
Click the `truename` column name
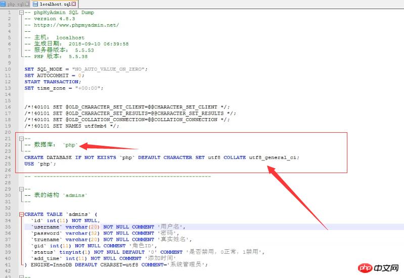[x=47, y=240]
